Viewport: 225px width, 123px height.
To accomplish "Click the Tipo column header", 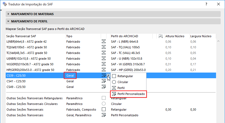I will pos(69,36).
